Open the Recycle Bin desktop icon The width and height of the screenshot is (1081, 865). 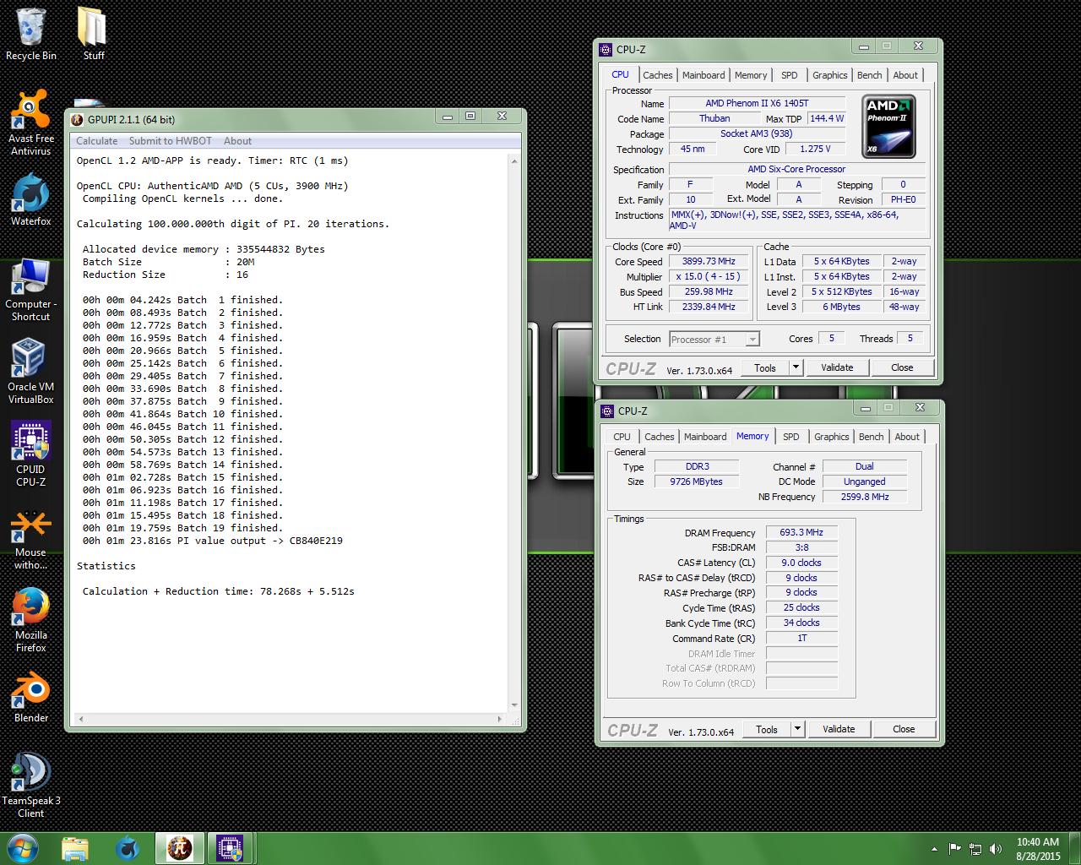click(x=31, y=34)
